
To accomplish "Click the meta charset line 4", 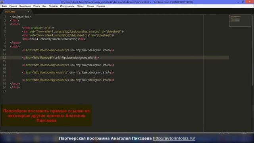I will coord(38,28).
